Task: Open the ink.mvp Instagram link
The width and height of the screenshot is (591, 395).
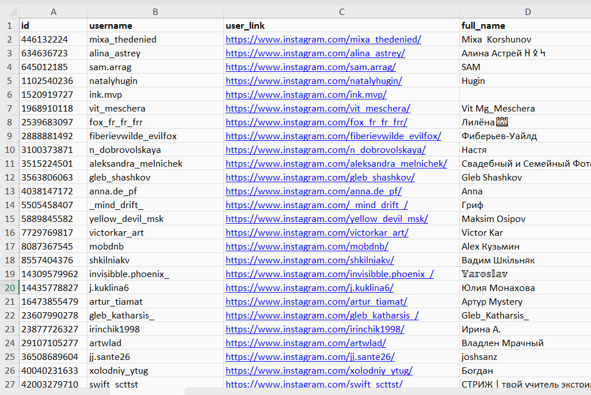Action: pyautogui.click(x=306, y=94)
